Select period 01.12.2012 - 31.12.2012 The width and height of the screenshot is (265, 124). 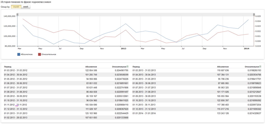point(16,109)
